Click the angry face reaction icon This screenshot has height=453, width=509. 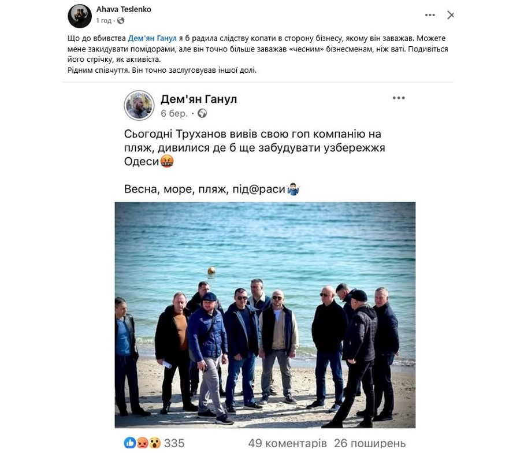tap(142, 443)
